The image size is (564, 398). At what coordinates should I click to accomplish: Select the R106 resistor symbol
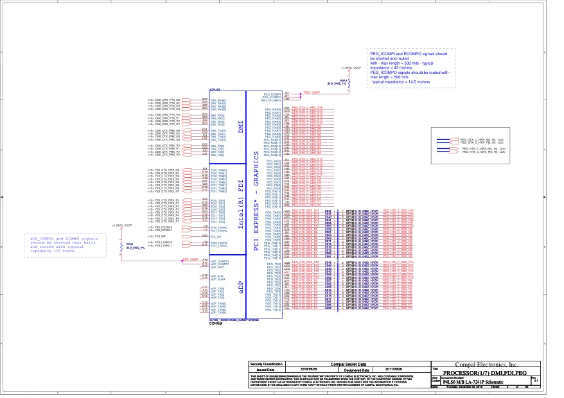(121, 247)
